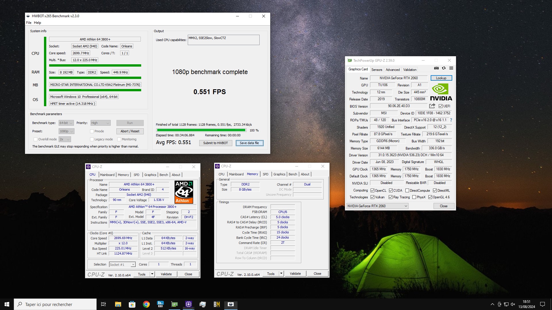The height and width of the screenshot is (310, 552).
Task: Open the Priority High dropdown
Action: pyautogui.click(x=100, y=123)
